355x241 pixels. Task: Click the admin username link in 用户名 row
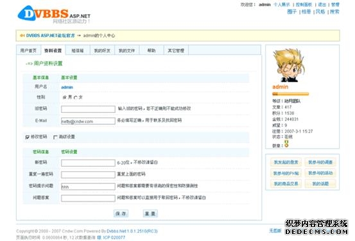click(x=67, y=87)
